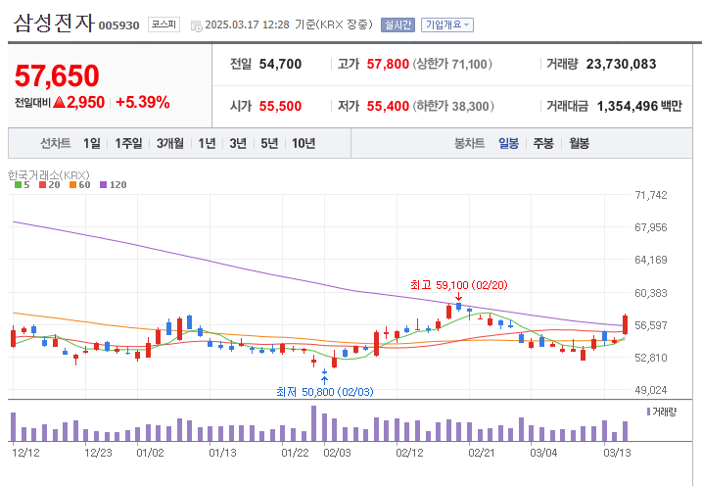Image resolution: width=702 pixels, height=486 pixels.
Task: Select the 3년 line chart period
Action: tap(238, 143)
